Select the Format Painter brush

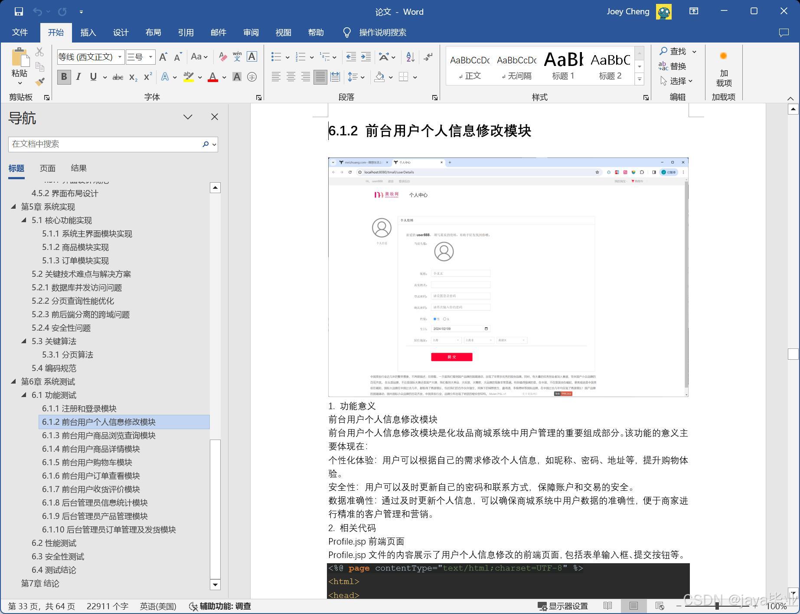tap(39, 81)
